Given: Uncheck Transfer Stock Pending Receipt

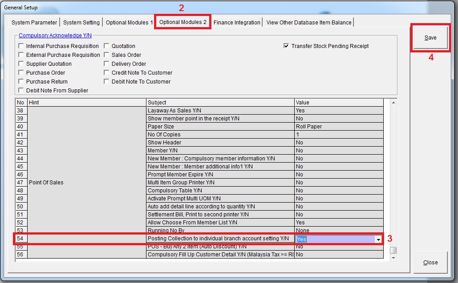Looking at the screenshot, I should [287, 46].
